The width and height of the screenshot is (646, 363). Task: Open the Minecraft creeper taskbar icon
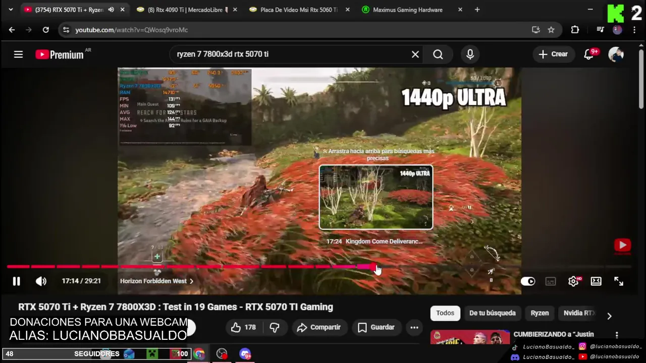(152, 354)
